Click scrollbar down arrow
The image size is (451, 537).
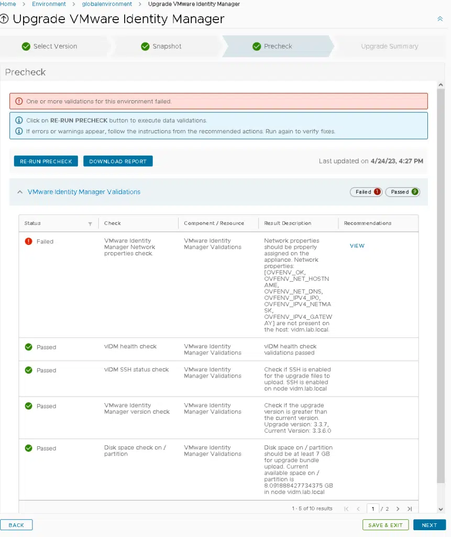pyautogui.click(x=441, y=509)
